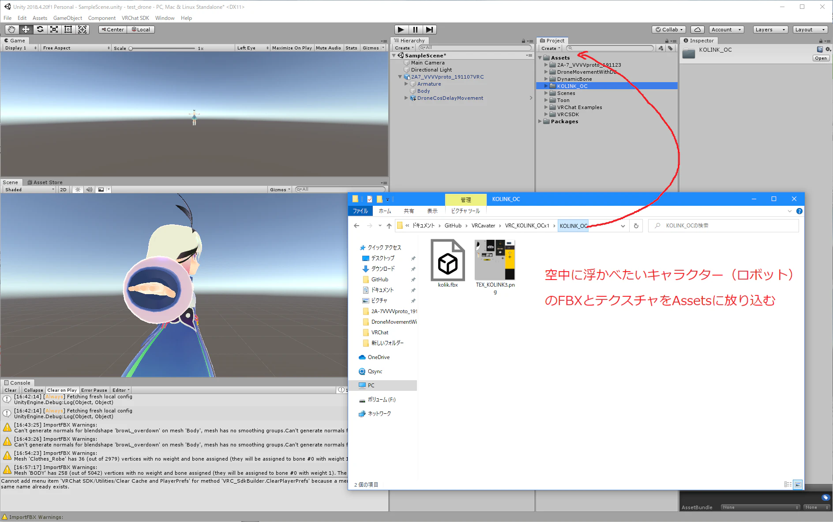Toggle Stats overlay in Game view
The height and width of the screenshot is (522, 833).
pos(352,48)
